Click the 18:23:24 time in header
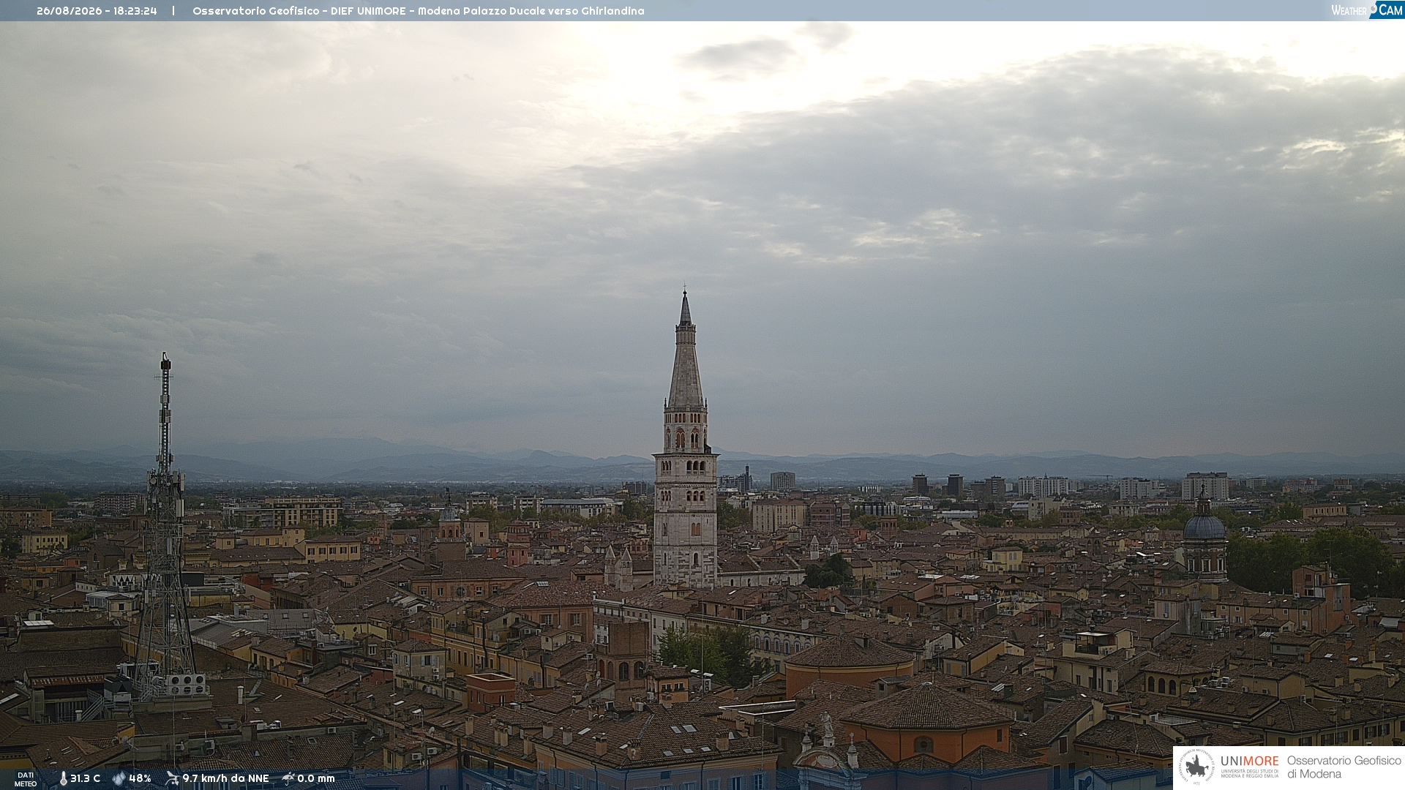Image resolution: width=1405 pixels, height=790 pixels. click(x=135, y=11)
